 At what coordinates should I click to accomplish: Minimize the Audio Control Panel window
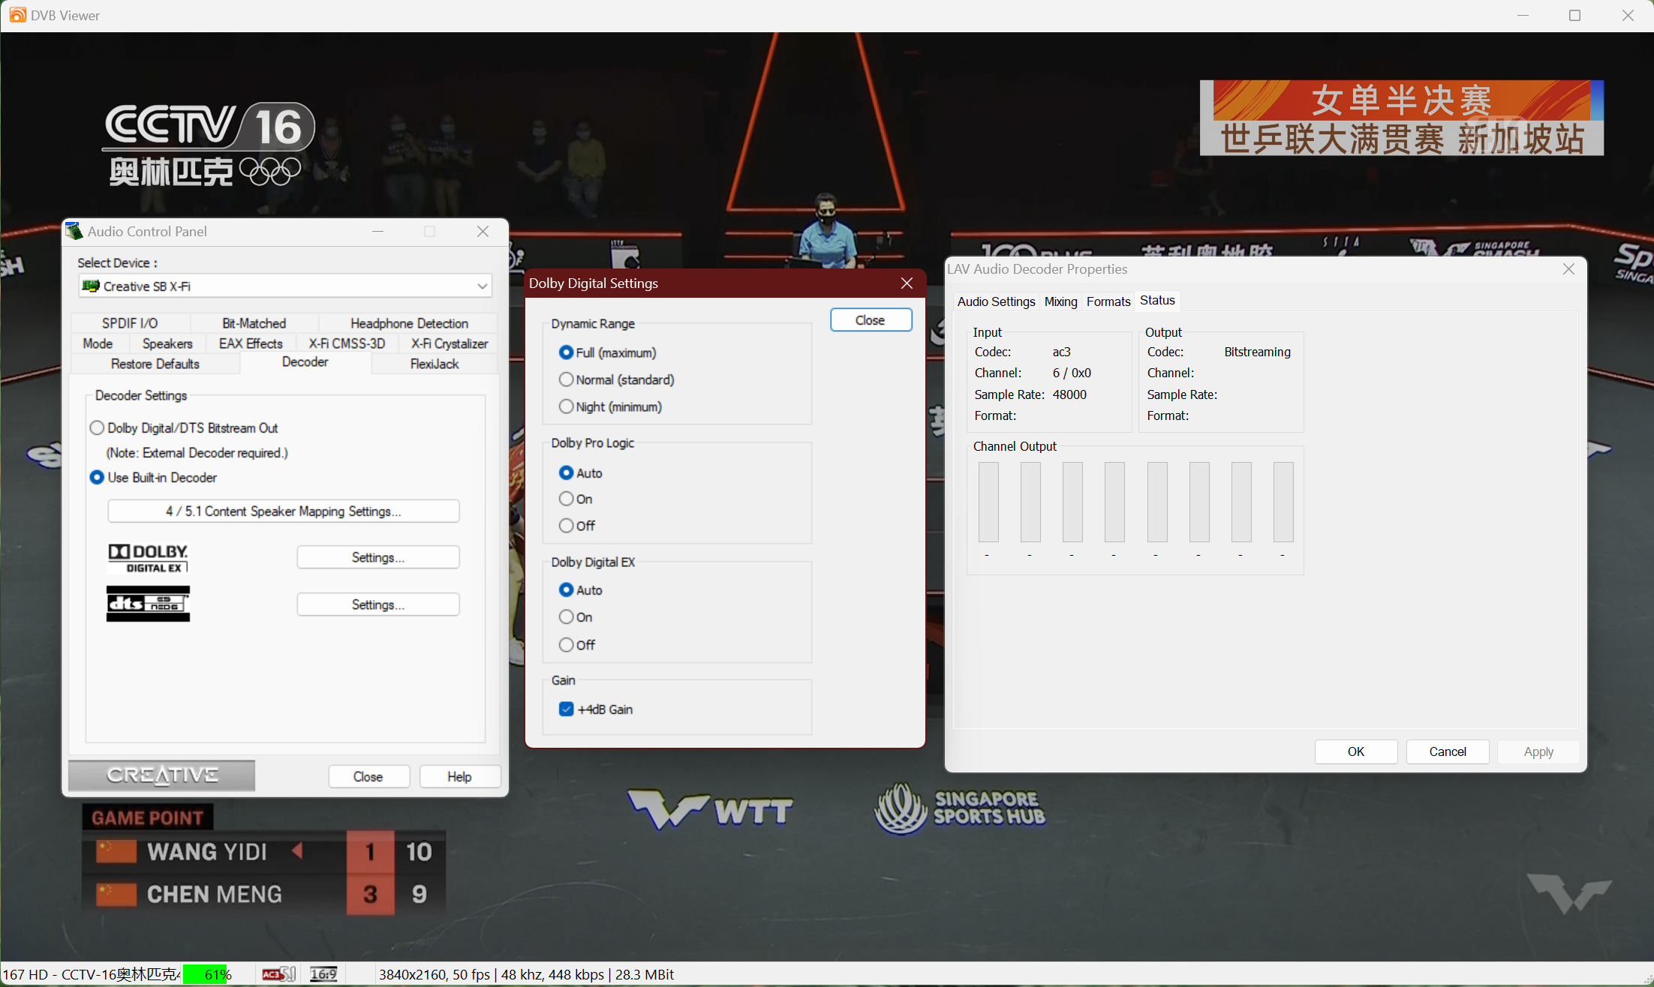coord(378,231)
